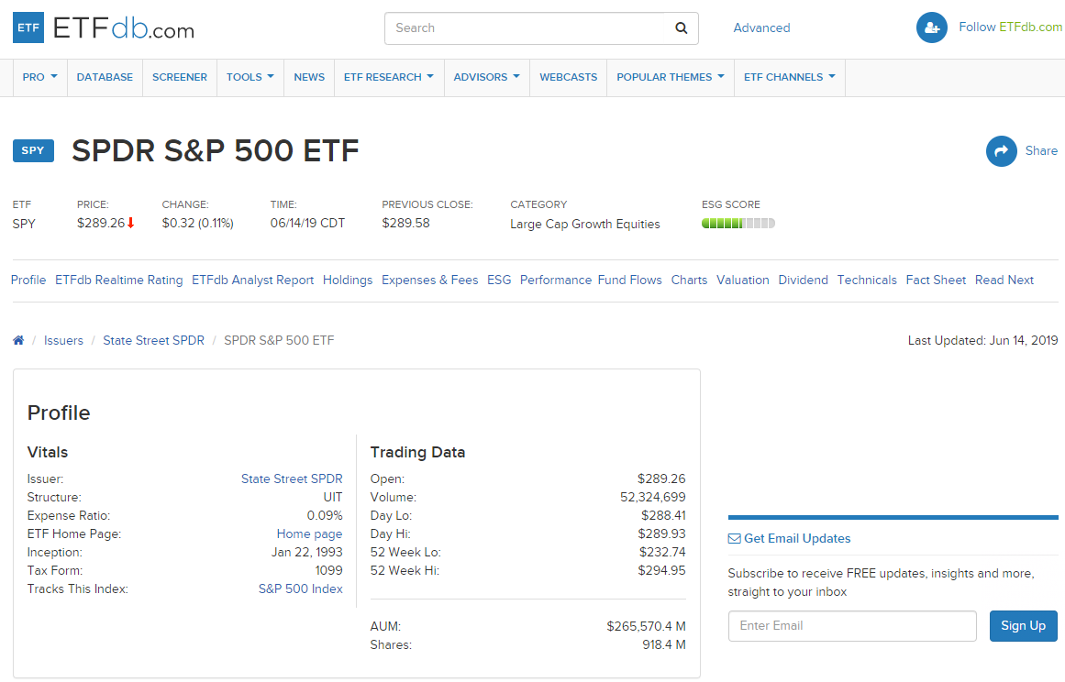Open the NEWS menu item
The image size is (1065, 682).
pyautogui.click(x=309, y=77)
